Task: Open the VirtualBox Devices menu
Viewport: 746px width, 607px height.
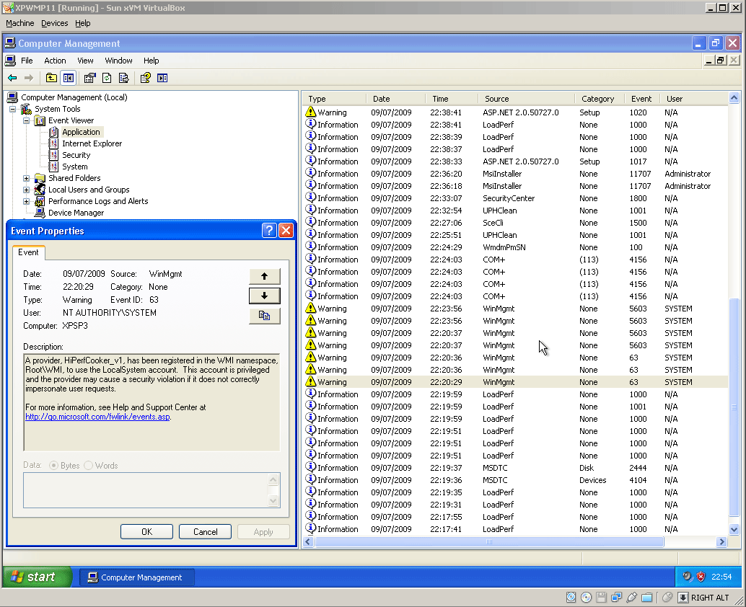Action: [54, 23]
